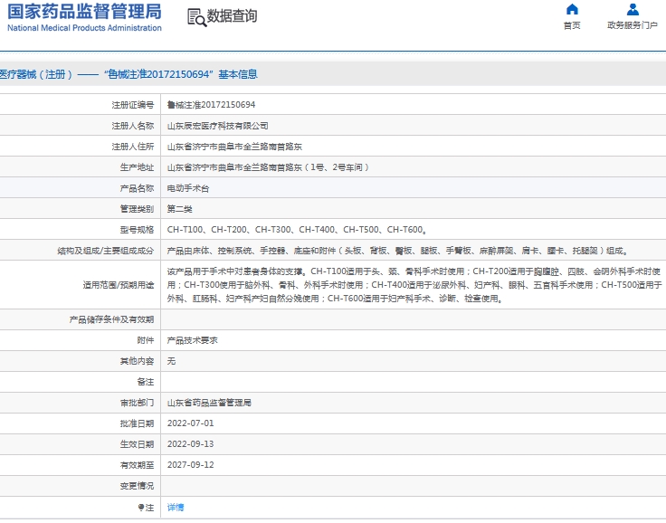Click the 型号规格 label
666x523 pixels.
click(137, 230)
